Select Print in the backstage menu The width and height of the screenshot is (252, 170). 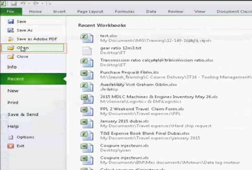click(x=13, y=103)
